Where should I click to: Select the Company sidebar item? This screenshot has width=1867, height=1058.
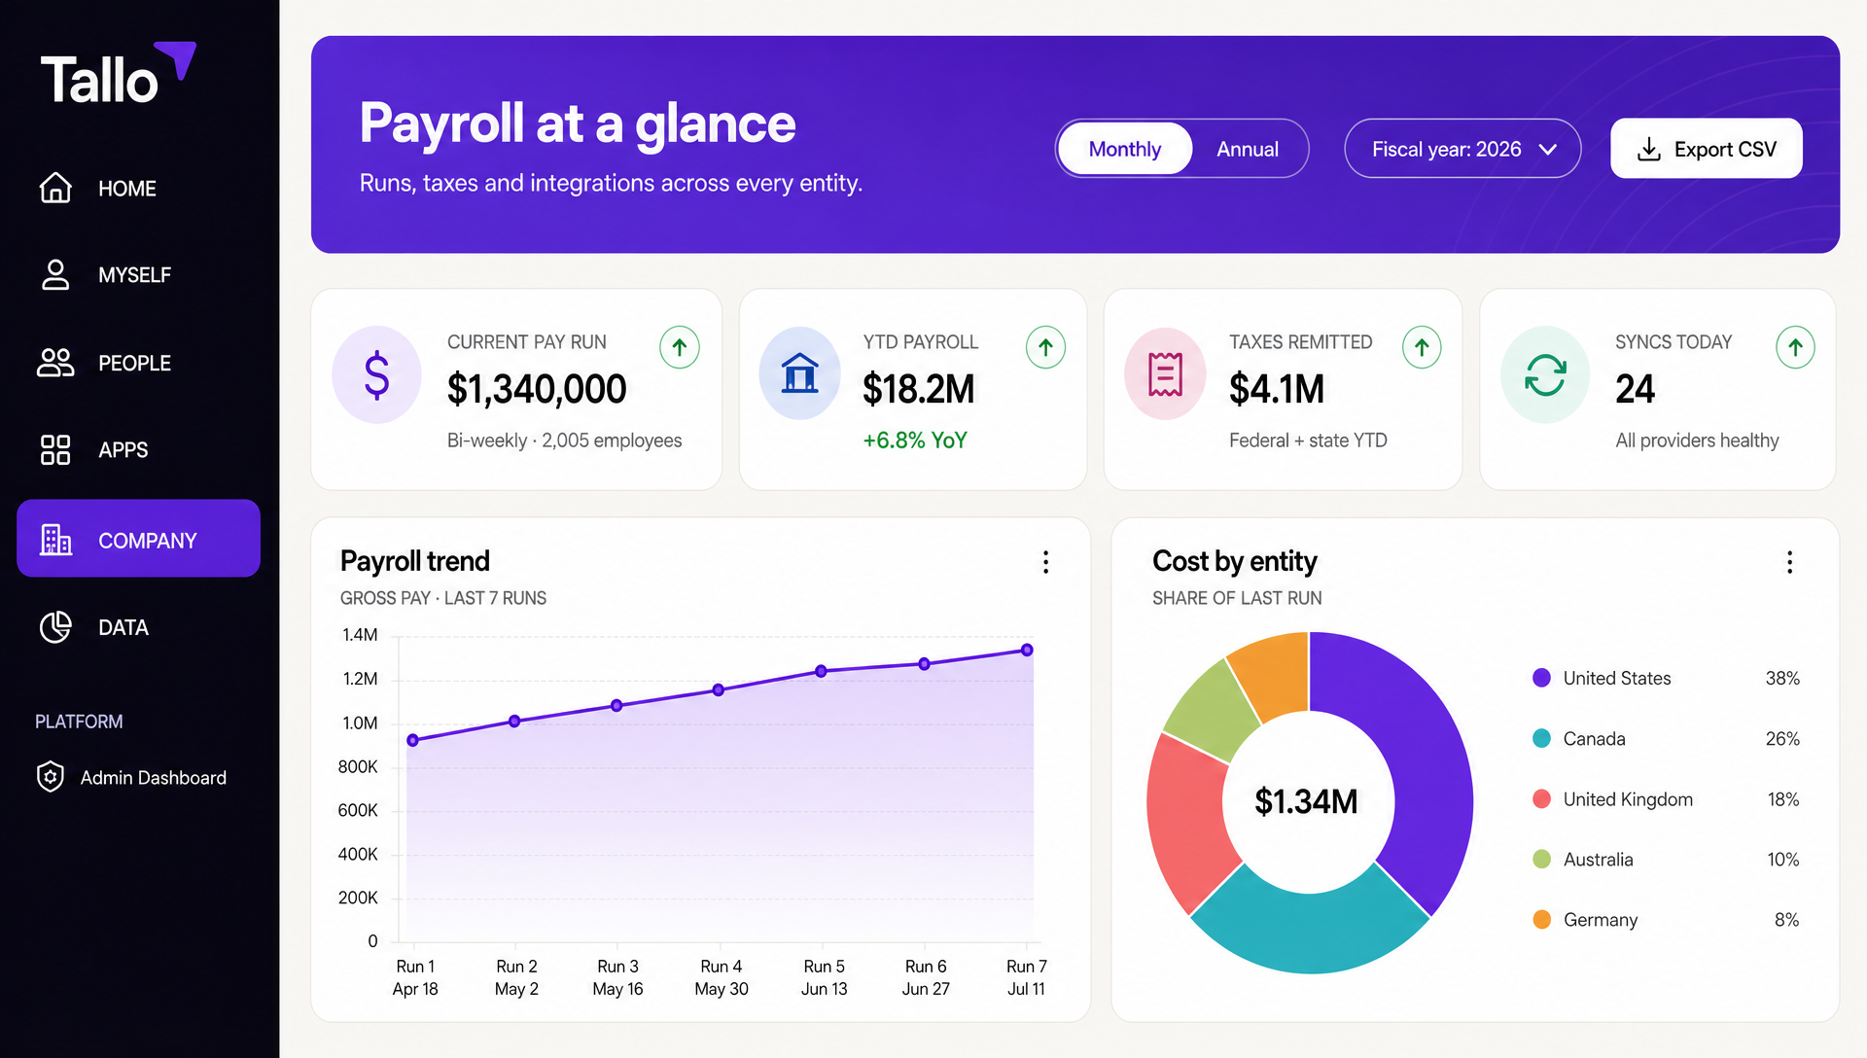coord(138,539)
